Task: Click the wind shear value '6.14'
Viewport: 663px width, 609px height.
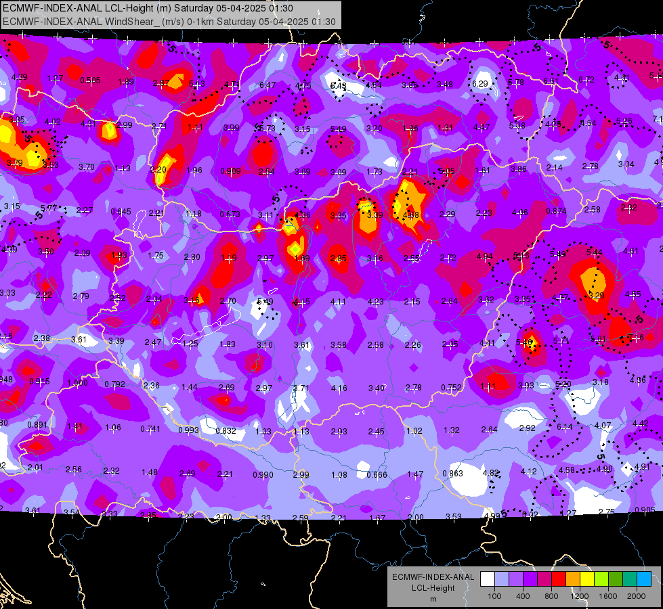Action: 565,427
